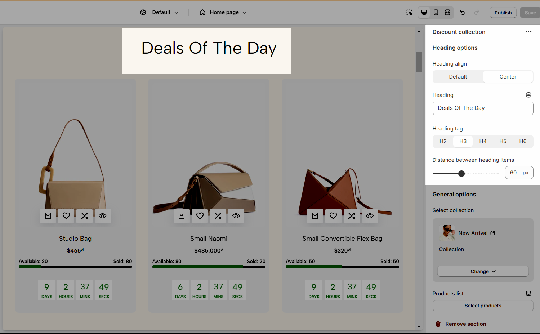Add Small Naomi to cart icon
540x334 pixels.
(182, 216)
